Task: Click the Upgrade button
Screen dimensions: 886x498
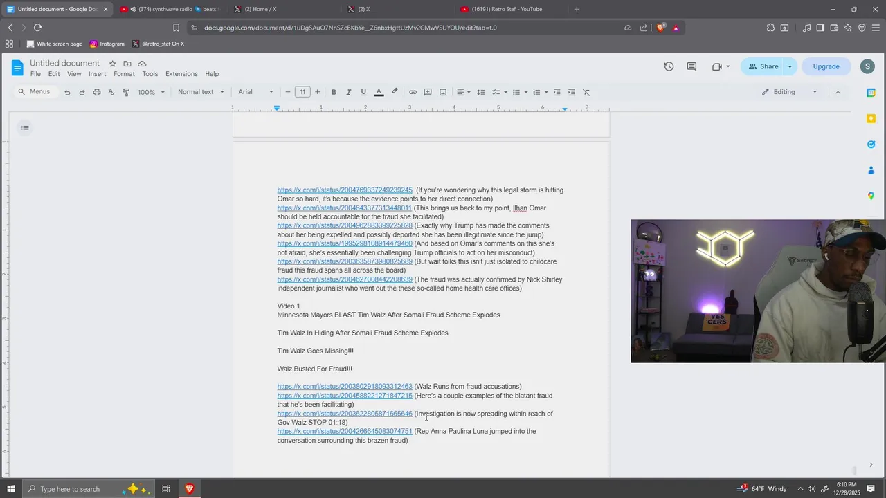Action: tap(826, 66)
